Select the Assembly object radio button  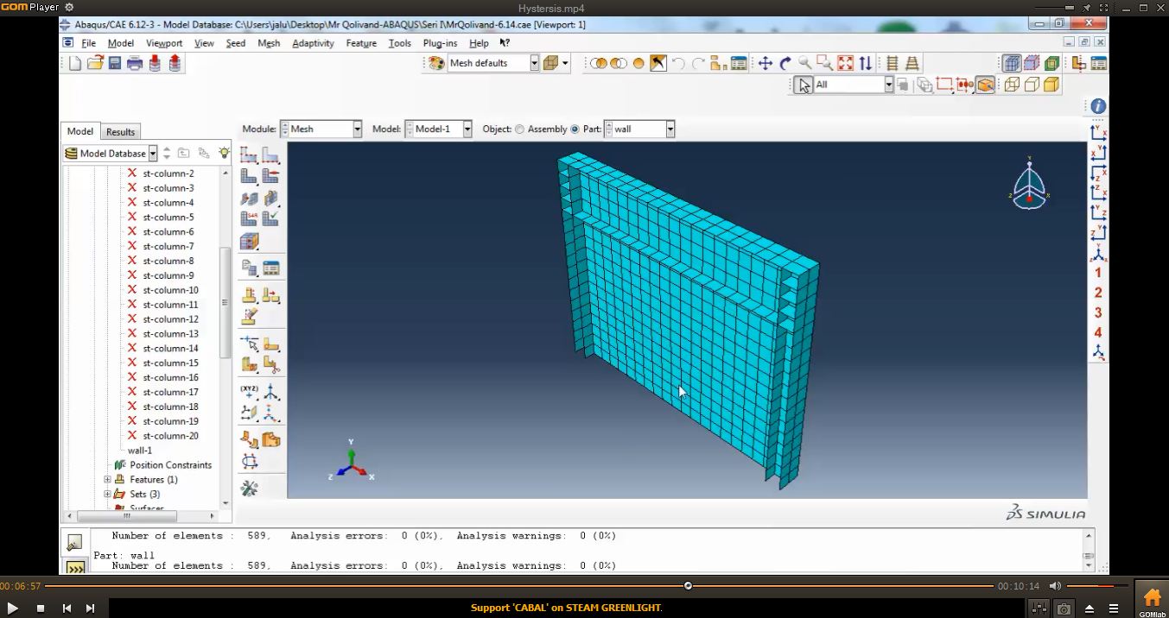pos(519,129)
